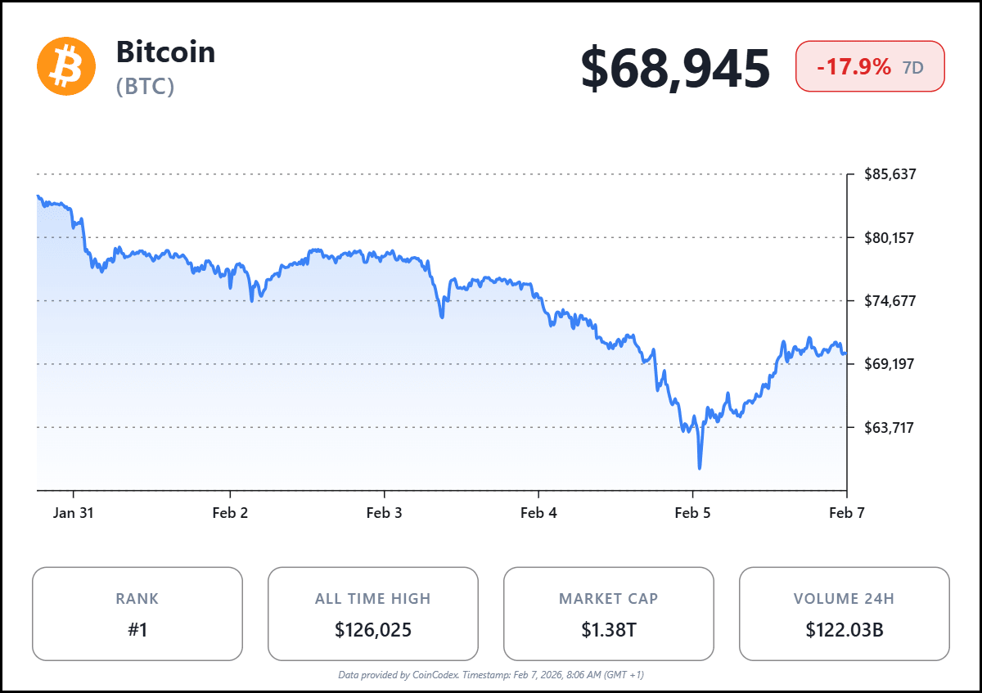Click the Bitcoin name heading
This screenshot has width=982, height=693.
tap(166, 52)
